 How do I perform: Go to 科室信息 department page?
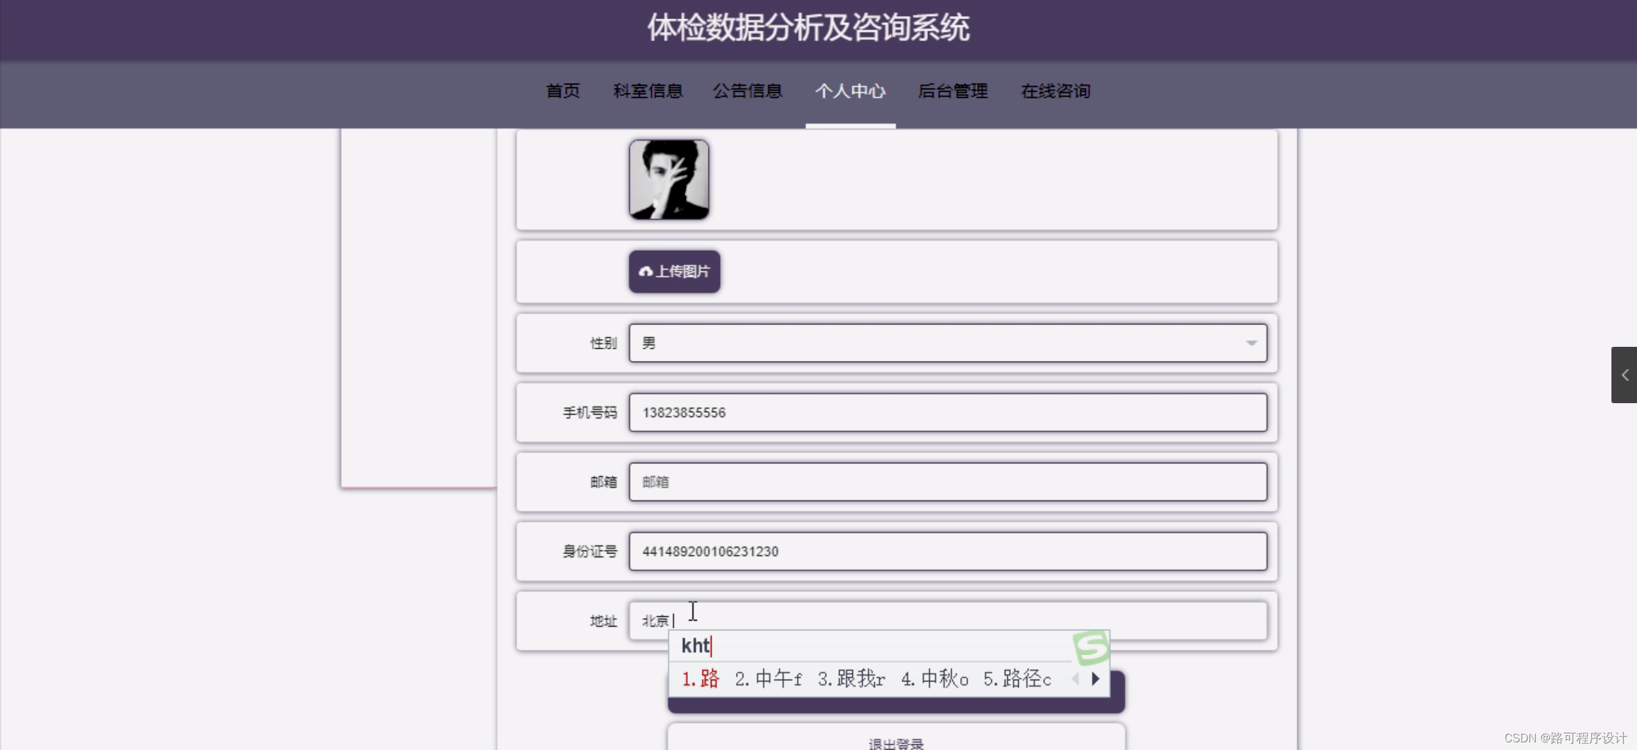(x=648, y=91)
